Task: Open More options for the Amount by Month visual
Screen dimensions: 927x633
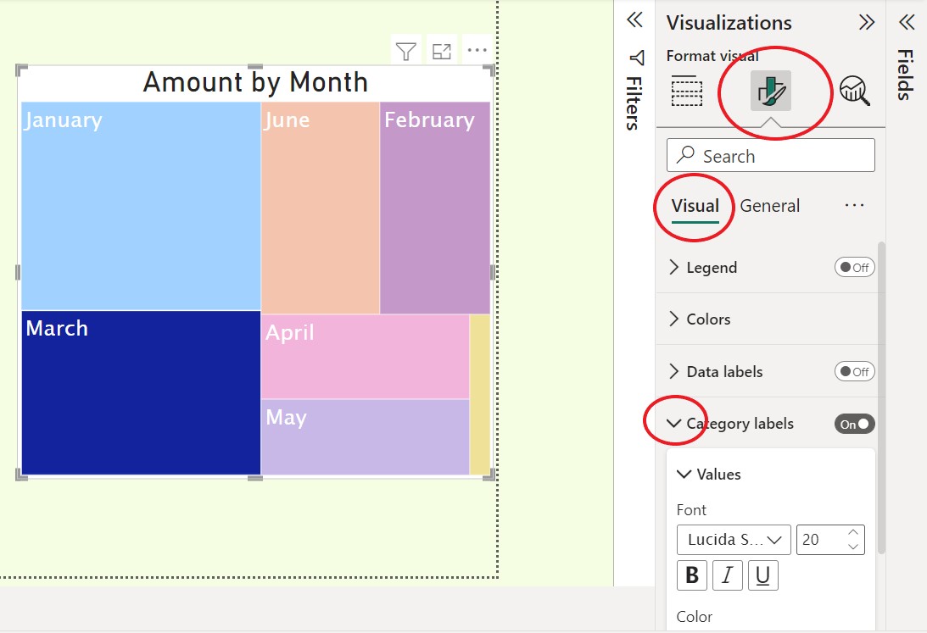Action: pos(477,49)
